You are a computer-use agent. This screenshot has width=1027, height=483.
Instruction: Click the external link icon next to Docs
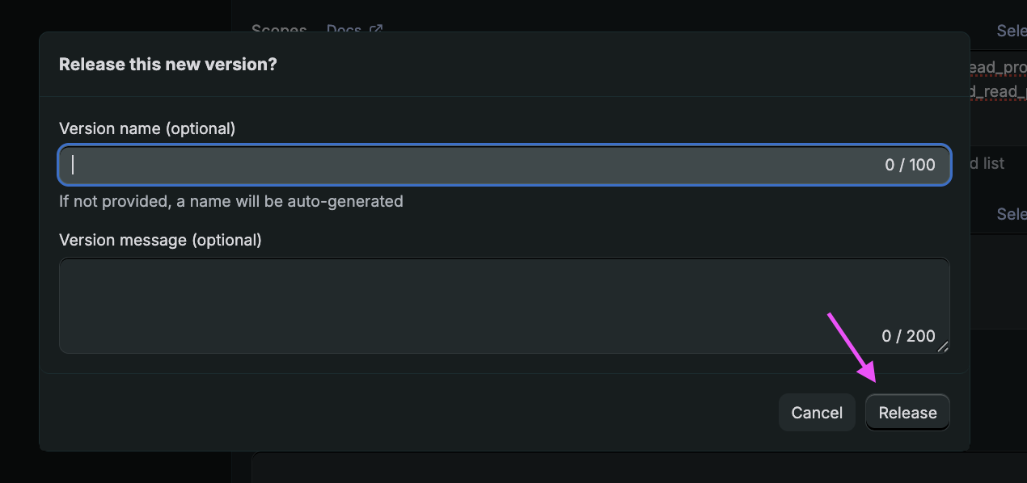374,28
